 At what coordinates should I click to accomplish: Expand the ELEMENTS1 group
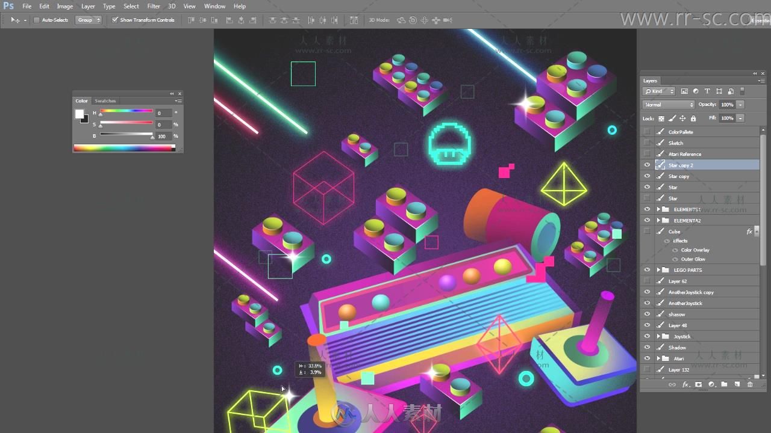pos(658,209)
